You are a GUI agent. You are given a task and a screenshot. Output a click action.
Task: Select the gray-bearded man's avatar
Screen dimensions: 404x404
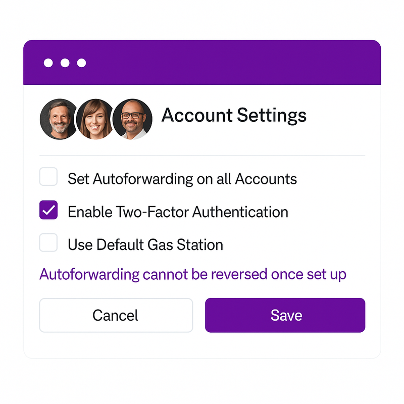[59, 119]
